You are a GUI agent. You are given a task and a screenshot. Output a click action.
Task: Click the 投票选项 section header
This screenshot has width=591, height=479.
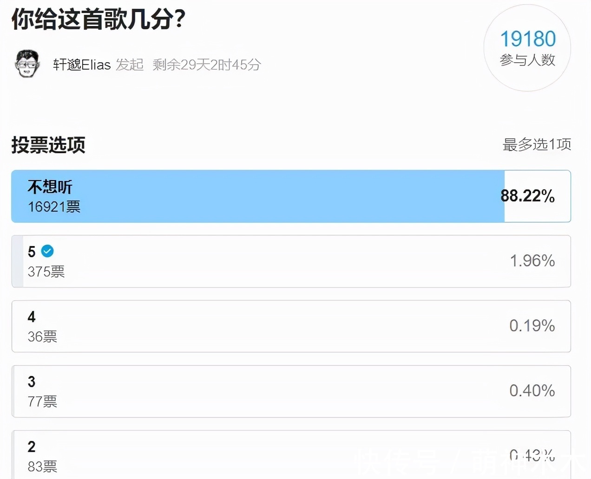tap(48, 145)
